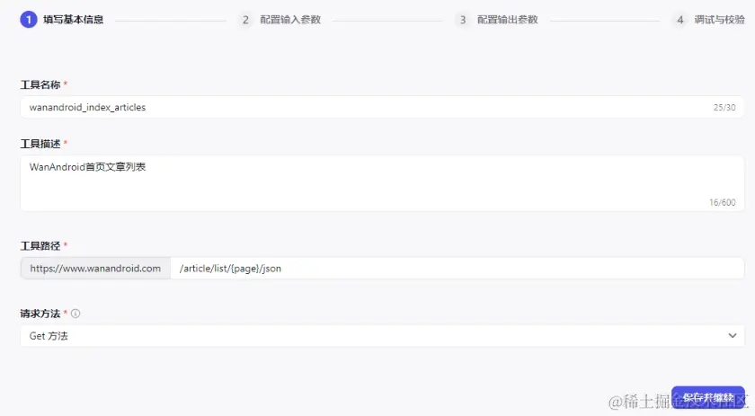Open the Get 方法 request method dropdown
Image resolution: width=755 pixels, height=416 pixels.
point(382,336)
